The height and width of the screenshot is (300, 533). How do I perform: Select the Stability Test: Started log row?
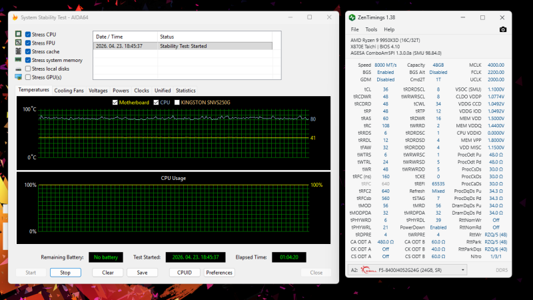(x=183, y=46)
